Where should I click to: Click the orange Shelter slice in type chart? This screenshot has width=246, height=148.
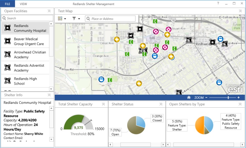(x=200, y=125)
